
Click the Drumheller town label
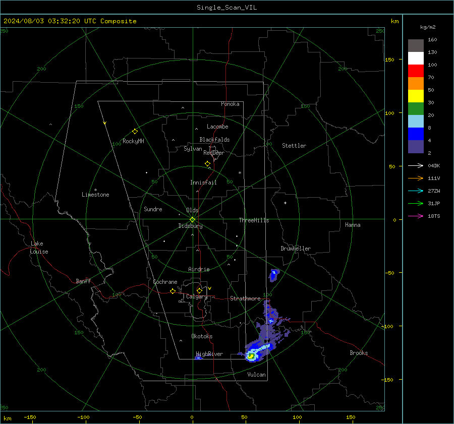pos(296,249)
